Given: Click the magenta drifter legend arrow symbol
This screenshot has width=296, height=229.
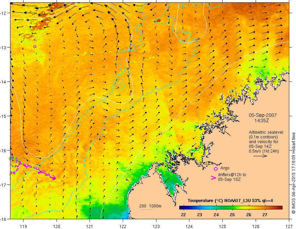Looking at the screenshot, I should tap(214, 178).
